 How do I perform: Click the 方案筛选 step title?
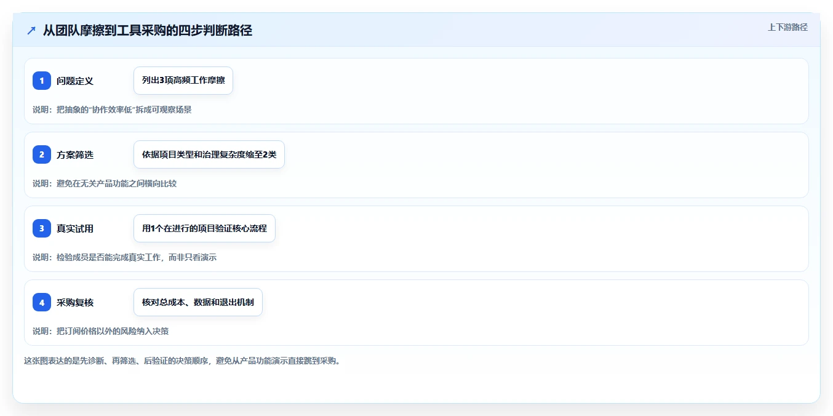pyautogui.click(x=75, y=154)
